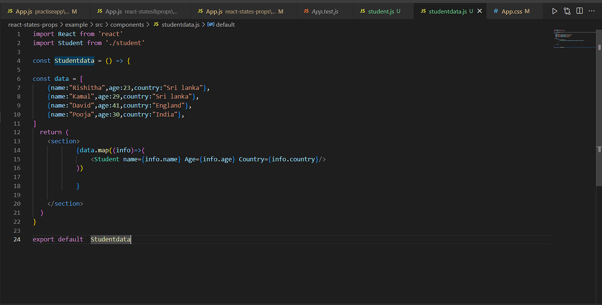The image size is (602, 305).
Task: Run the studentdata.js file with the play icon
Action: click(x=555, y=11)
